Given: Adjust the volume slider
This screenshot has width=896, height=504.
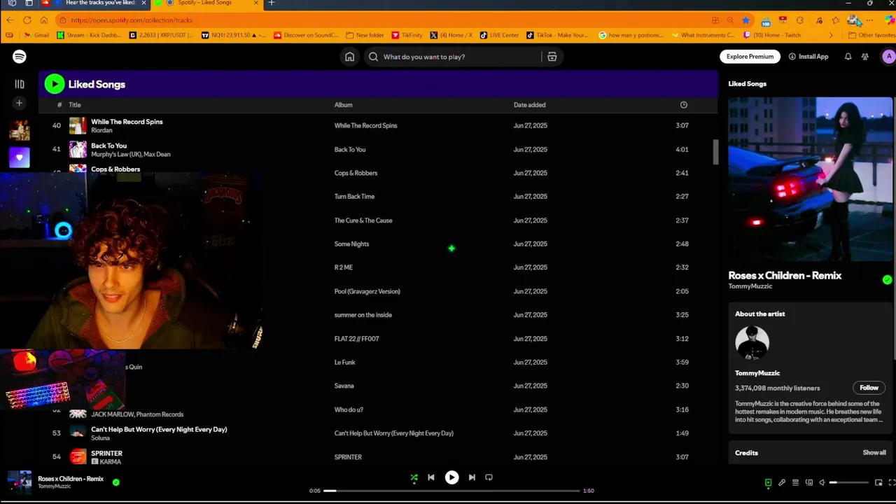Looking at the screenshot, I should [848, 483].
